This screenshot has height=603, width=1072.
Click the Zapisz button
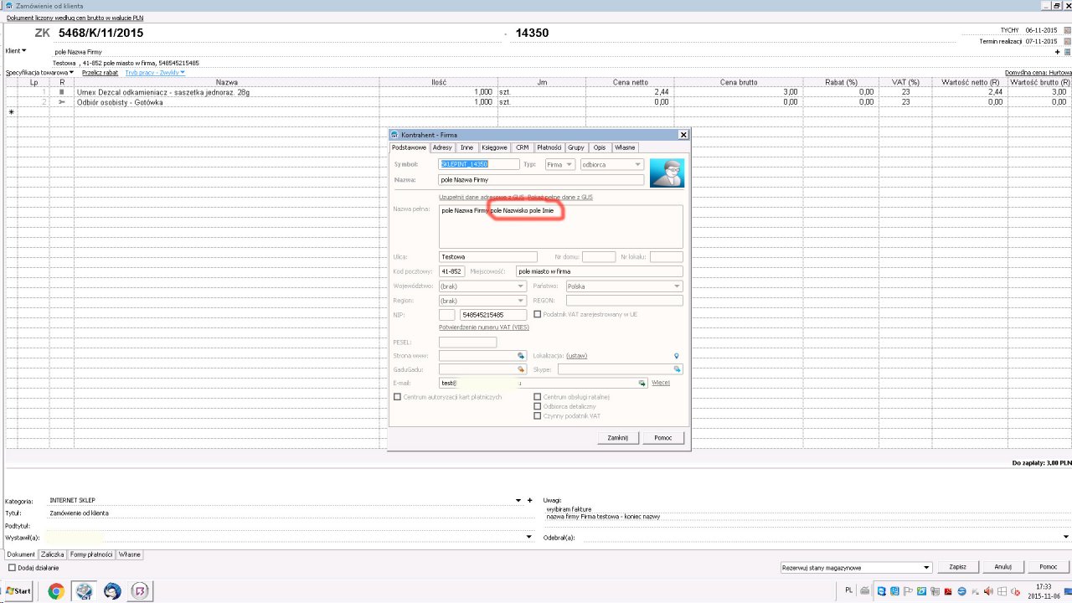pyautogui.click(x=957, y=567)
